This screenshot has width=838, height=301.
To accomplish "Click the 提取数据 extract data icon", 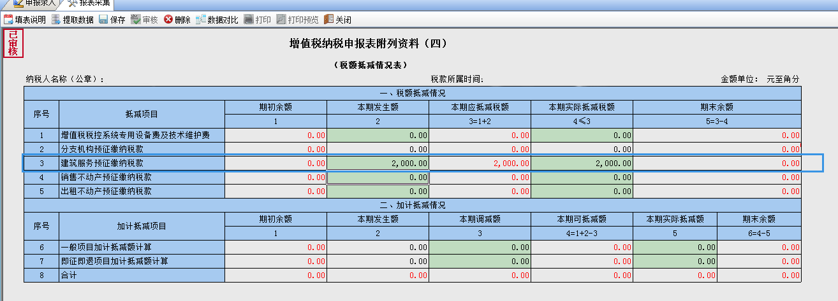I will 56,20.
